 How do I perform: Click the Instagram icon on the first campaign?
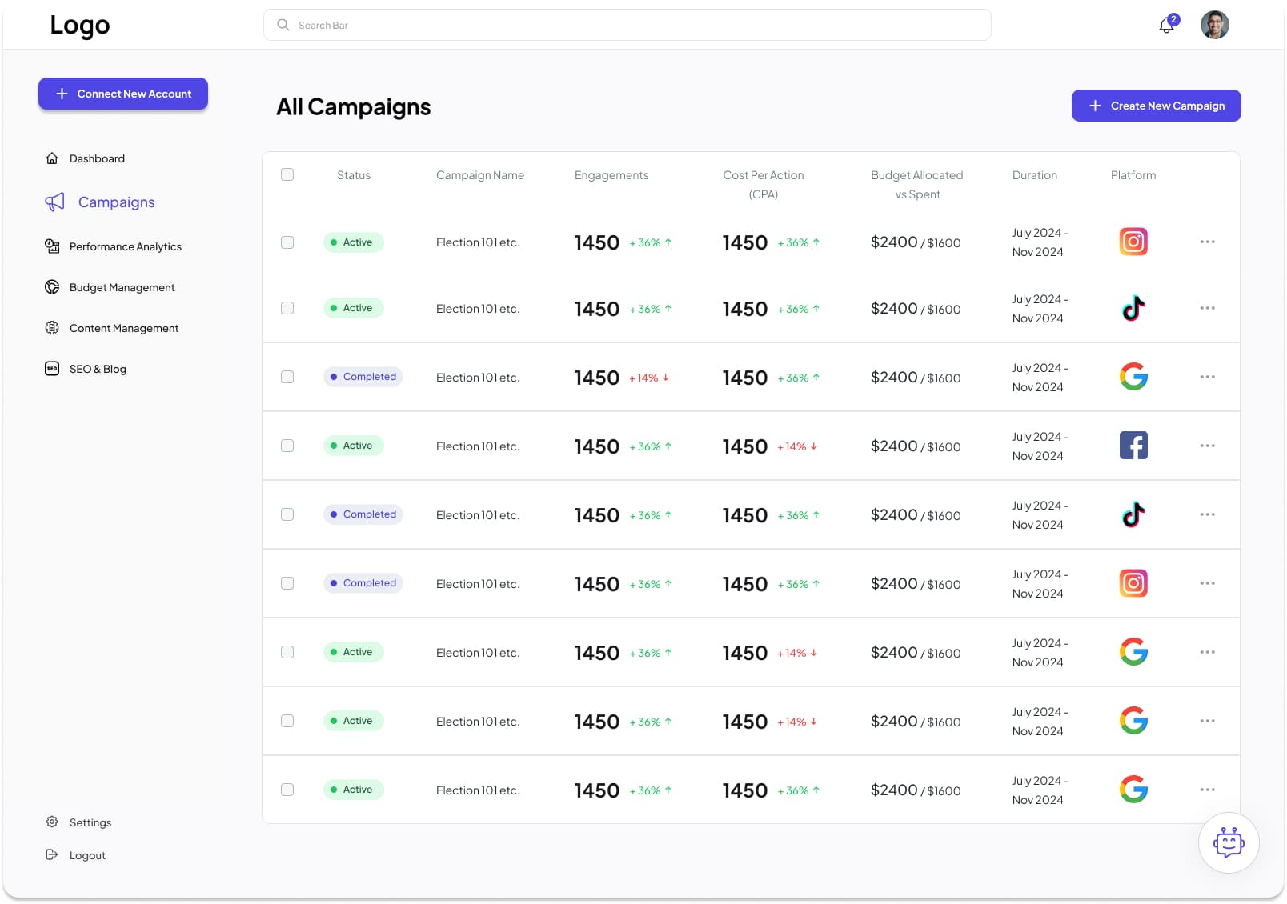click(1133, 241)
